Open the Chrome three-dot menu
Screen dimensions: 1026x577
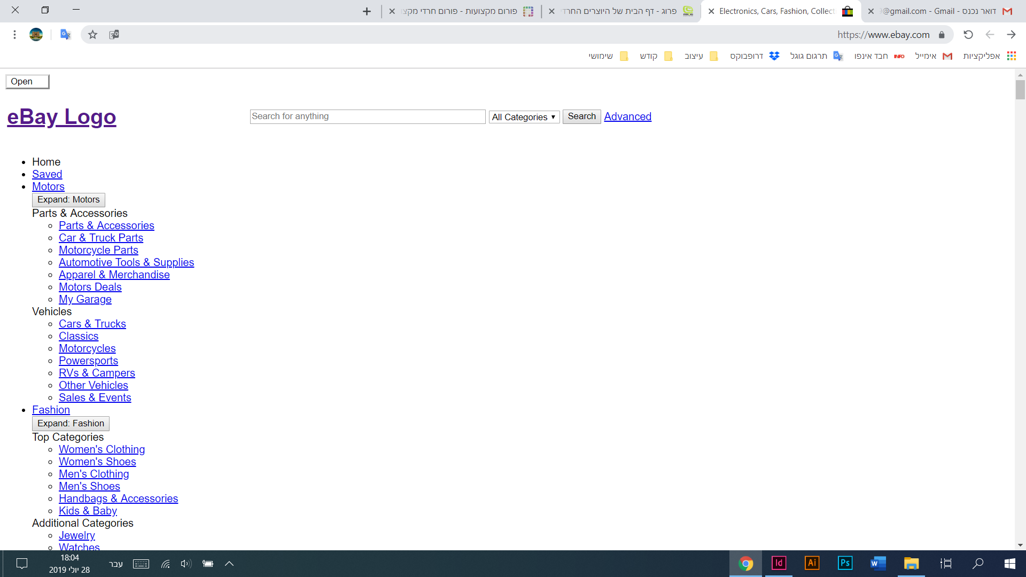pos(14,35)
